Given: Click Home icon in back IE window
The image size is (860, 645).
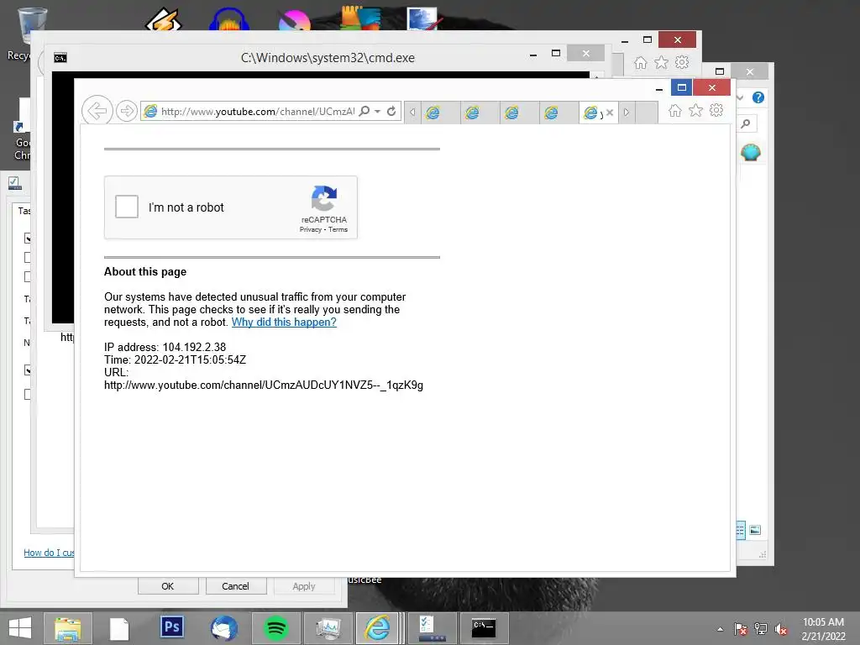Looking at the screenshot, I should click(641, 62).
